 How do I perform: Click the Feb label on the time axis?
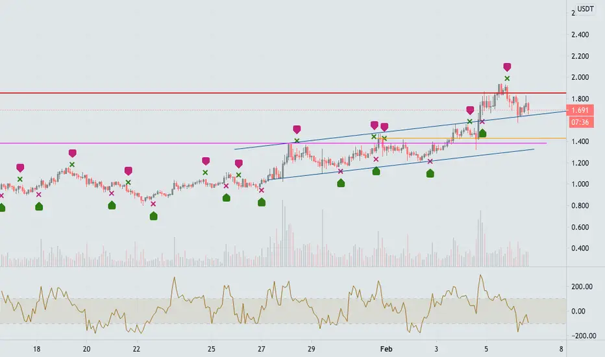coord(386,349)
